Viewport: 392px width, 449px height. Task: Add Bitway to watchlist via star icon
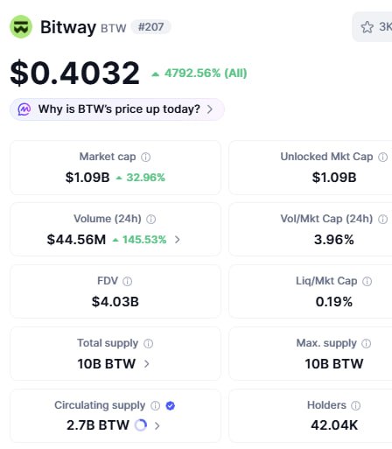click(x=367, y=27)
